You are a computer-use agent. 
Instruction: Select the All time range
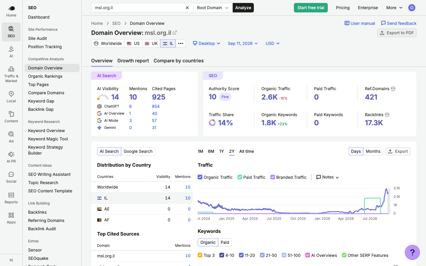247,151
